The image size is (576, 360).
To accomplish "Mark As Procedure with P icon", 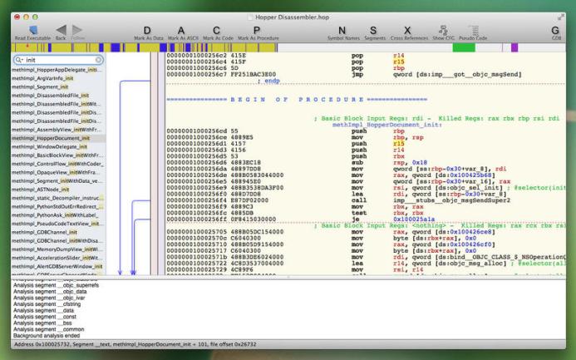I will click(x=257, y=31).
